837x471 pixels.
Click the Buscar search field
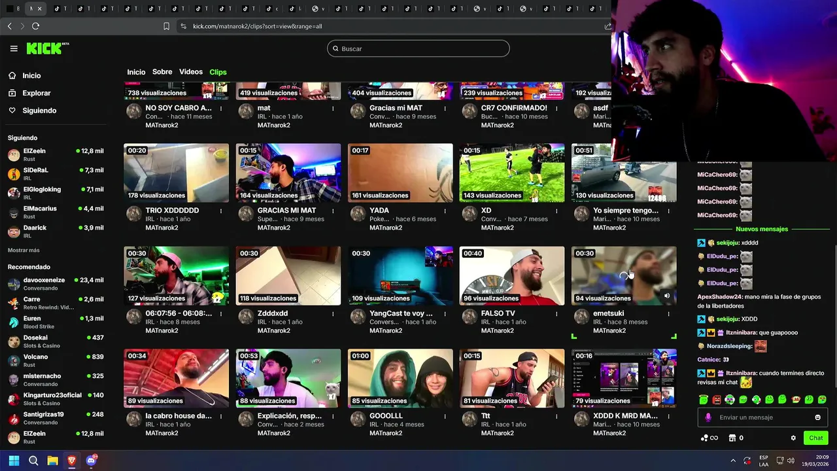coord(418,48)
